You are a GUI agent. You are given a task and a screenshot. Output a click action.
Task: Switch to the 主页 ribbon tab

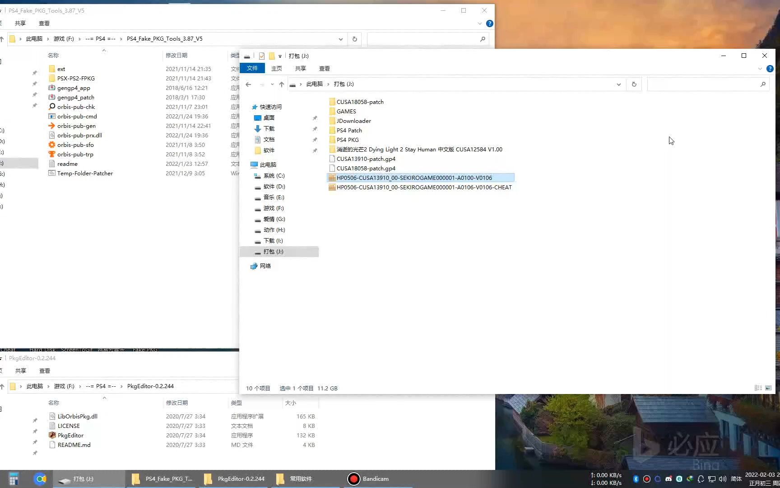(x=277, y=68)
